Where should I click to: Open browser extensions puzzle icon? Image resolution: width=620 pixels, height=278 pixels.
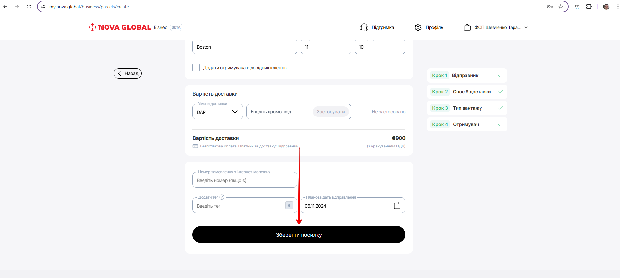pyautogui.click(x=589, y=7)
